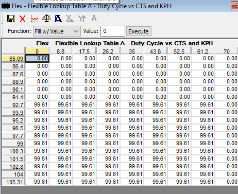
Task: Select row header 105.31
Action: pyautogui.click(x=13, y=182)
